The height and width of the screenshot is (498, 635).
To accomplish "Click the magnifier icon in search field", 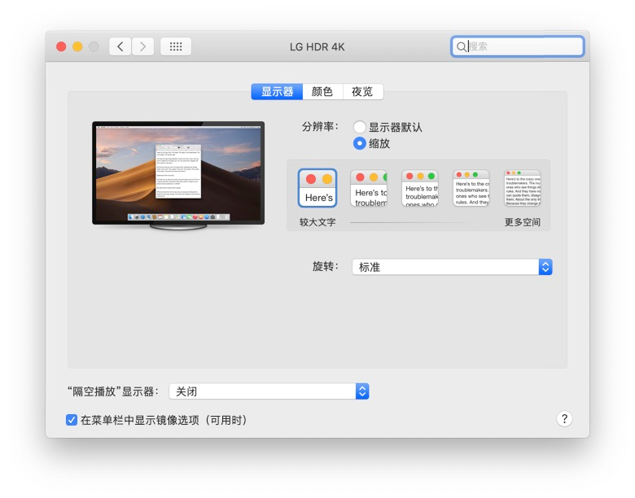I will click(x=462, y=47).
